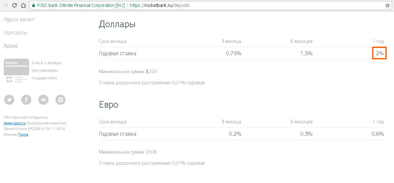This screenshot has width=394, height=183.
Task: Bookmark this page with the star icon
Action: [x=388, y=5]
